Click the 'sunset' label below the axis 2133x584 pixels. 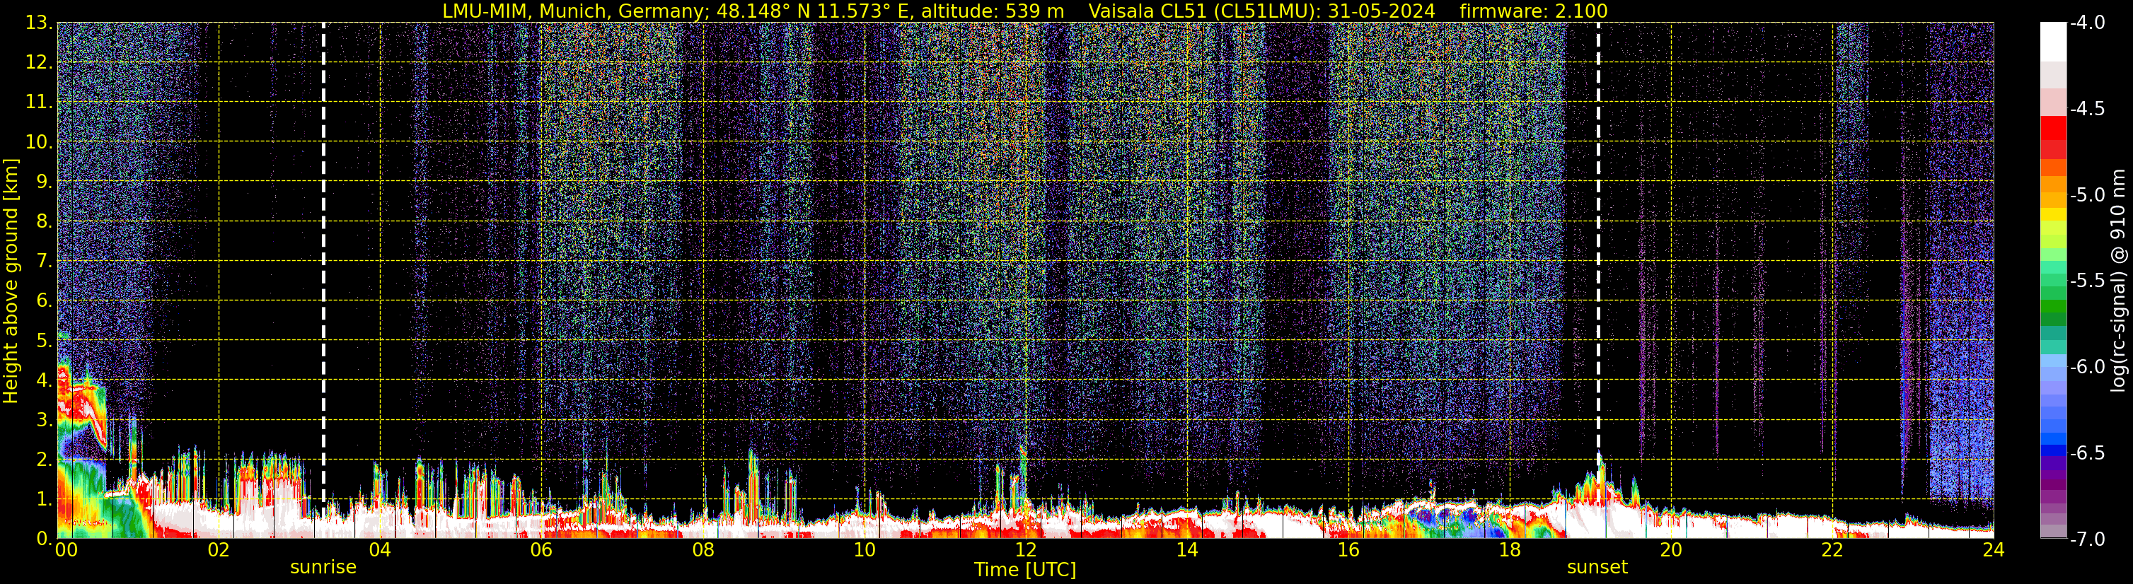1597,568
